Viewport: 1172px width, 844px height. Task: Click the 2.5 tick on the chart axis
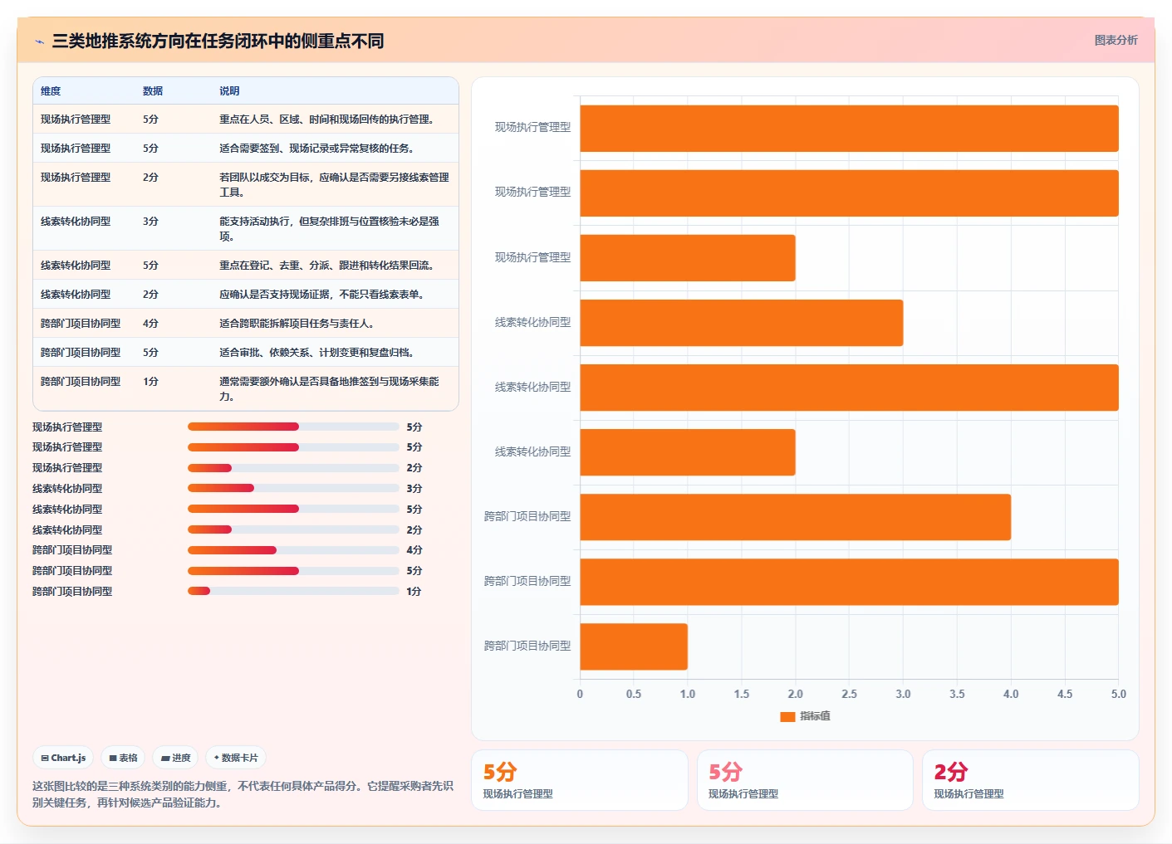tap(849, 694)
